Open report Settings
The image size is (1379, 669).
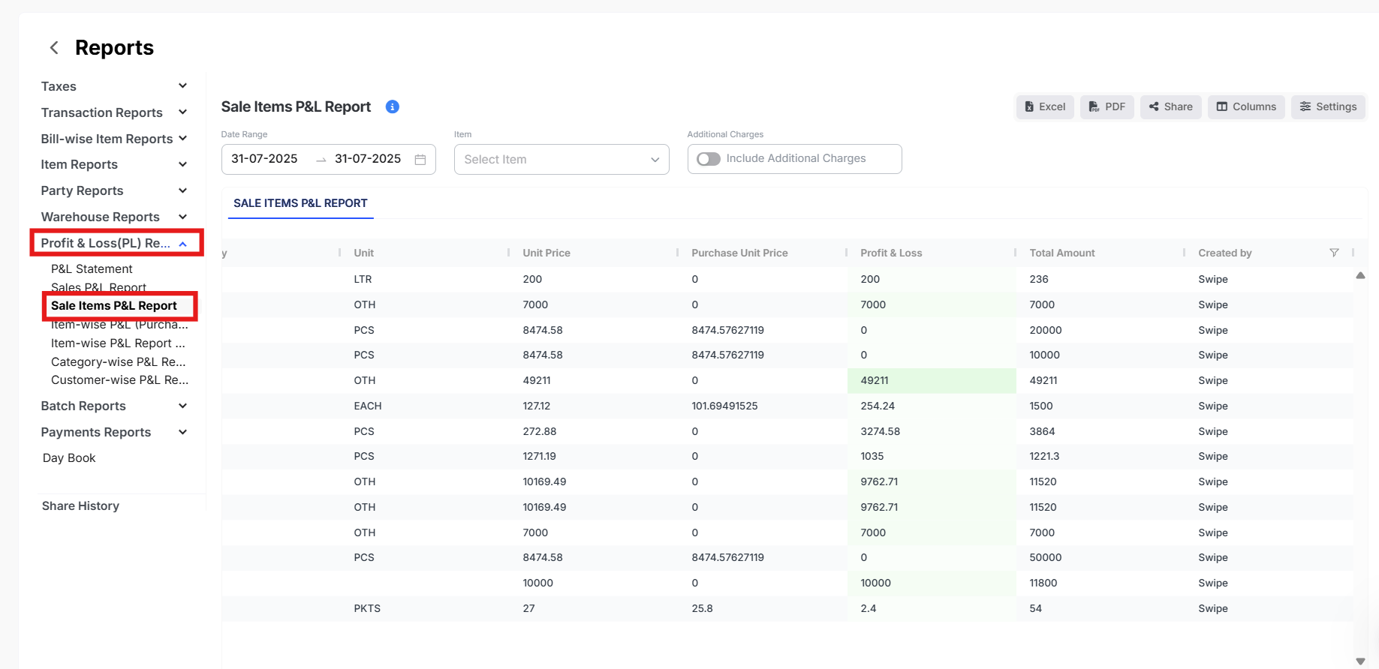(x=1328, y=107)
